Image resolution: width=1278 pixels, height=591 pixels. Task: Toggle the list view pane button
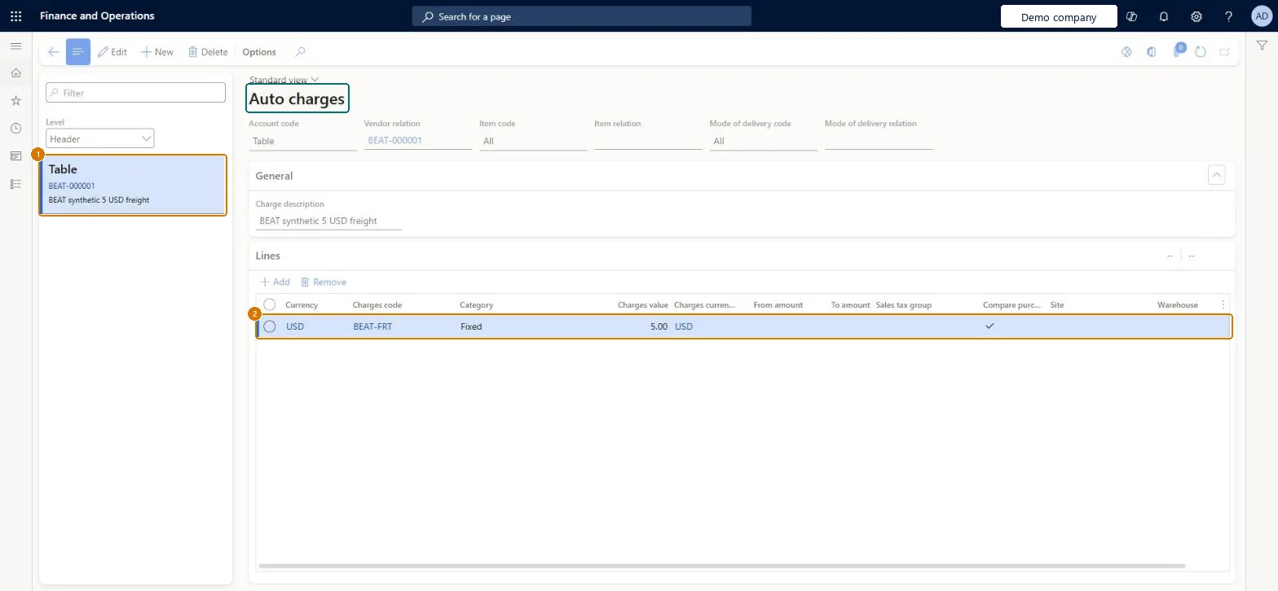(78, 52)
